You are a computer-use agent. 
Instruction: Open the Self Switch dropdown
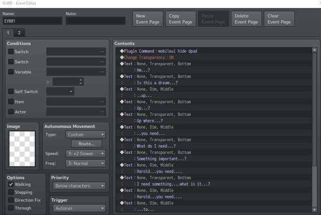point(60,91)
